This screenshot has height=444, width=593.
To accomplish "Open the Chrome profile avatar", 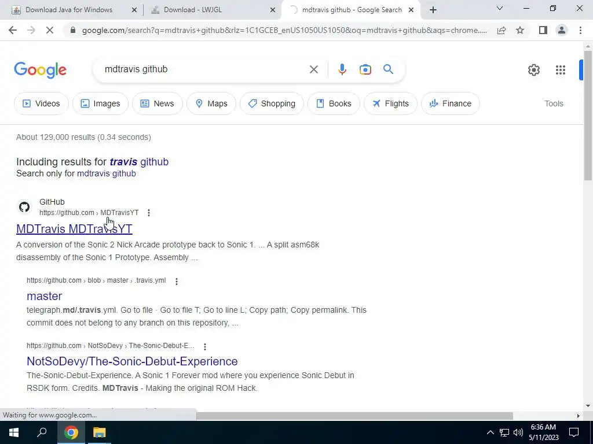I will [x=562, y=30].
